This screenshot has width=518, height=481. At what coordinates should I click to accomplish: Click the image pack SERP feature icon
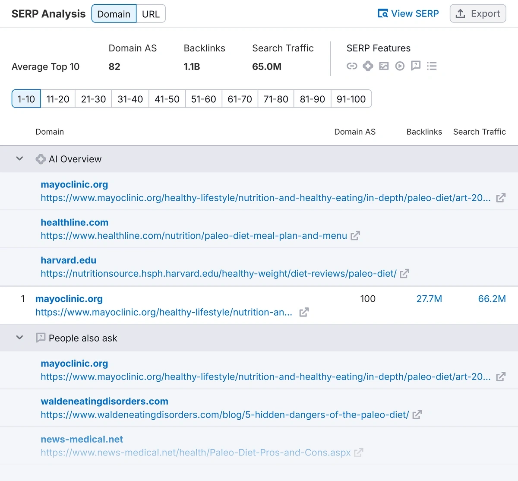coord(384,66)
